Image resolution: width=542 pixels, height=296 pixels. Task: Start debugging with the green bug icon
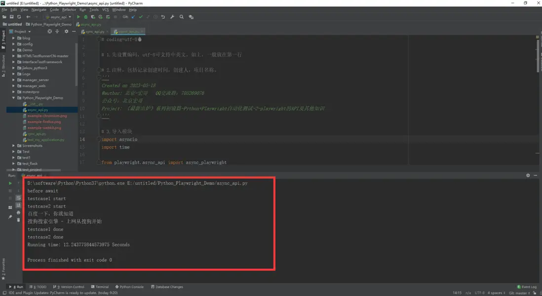click(86, 17)
